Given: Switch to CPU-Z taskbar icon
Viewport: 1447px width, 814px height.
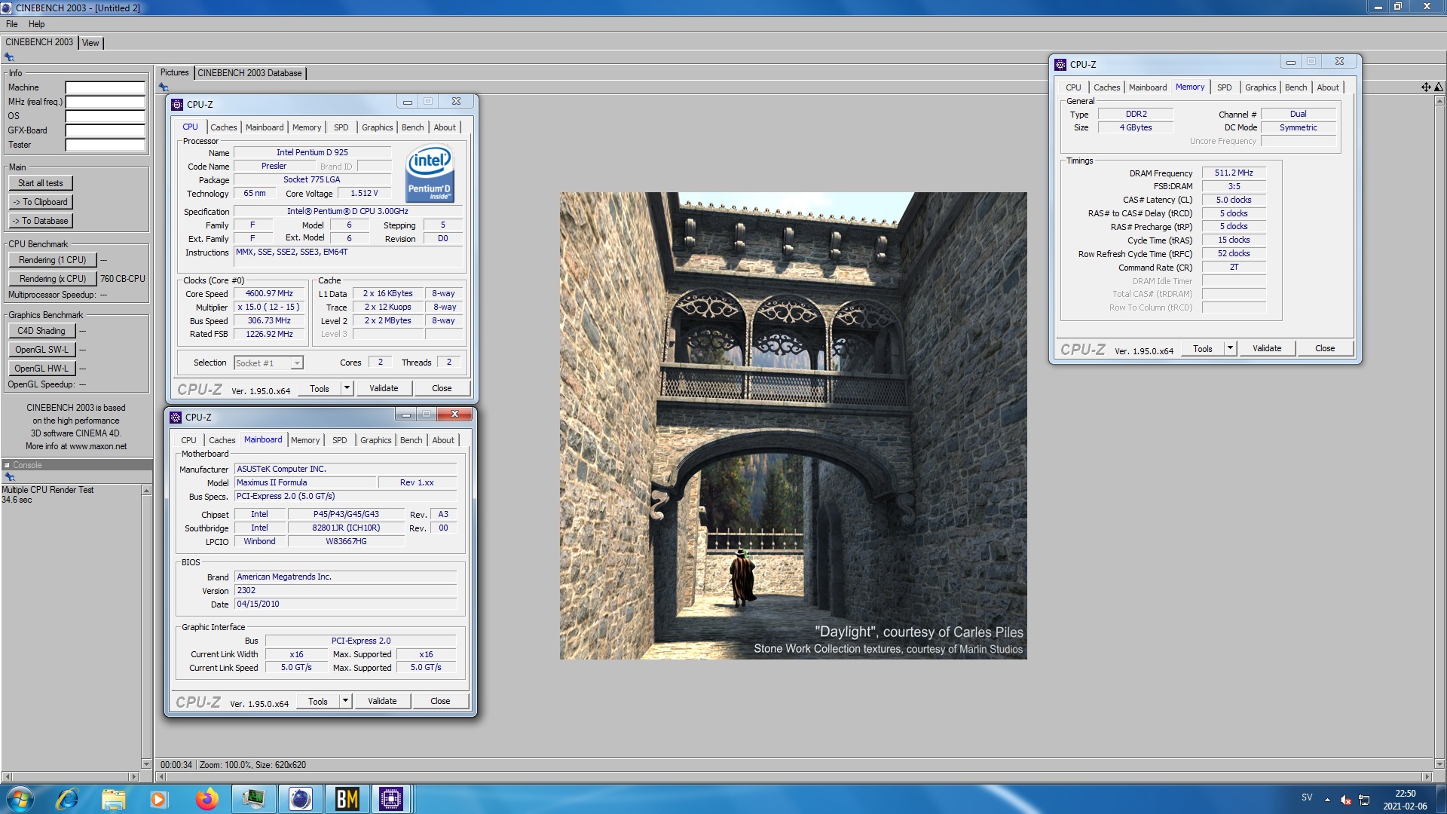Looking at the screenshot, I should coord(391,799).
